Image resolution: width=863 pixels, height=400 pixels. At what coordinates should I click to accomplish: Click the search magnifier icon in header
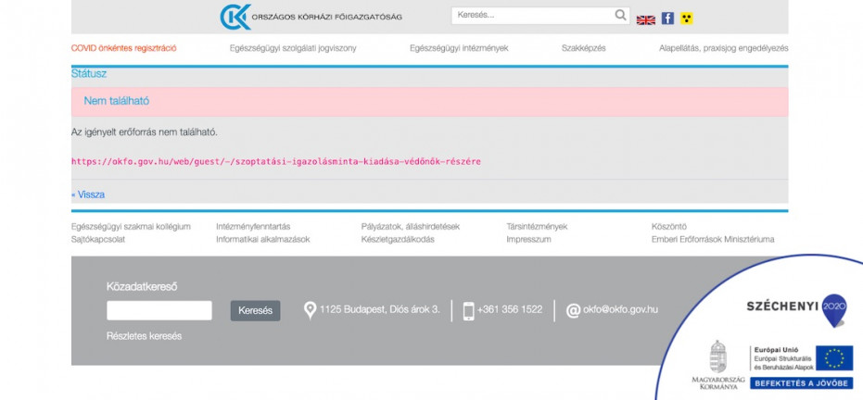tap(620, 16)
